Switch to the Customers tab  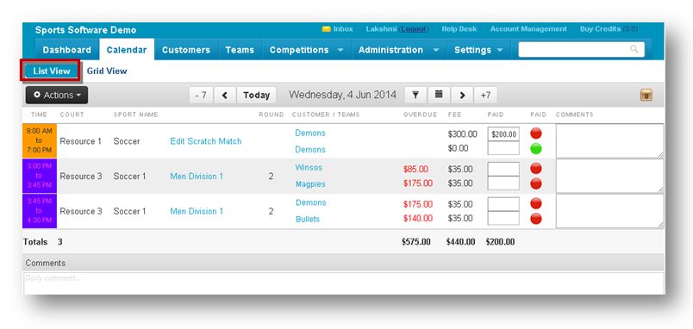coord(186,50)
